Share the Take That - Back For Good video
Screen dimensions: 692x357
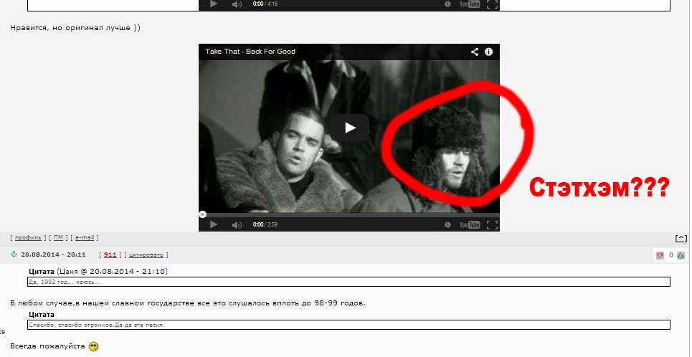click(x=475, y=52)
